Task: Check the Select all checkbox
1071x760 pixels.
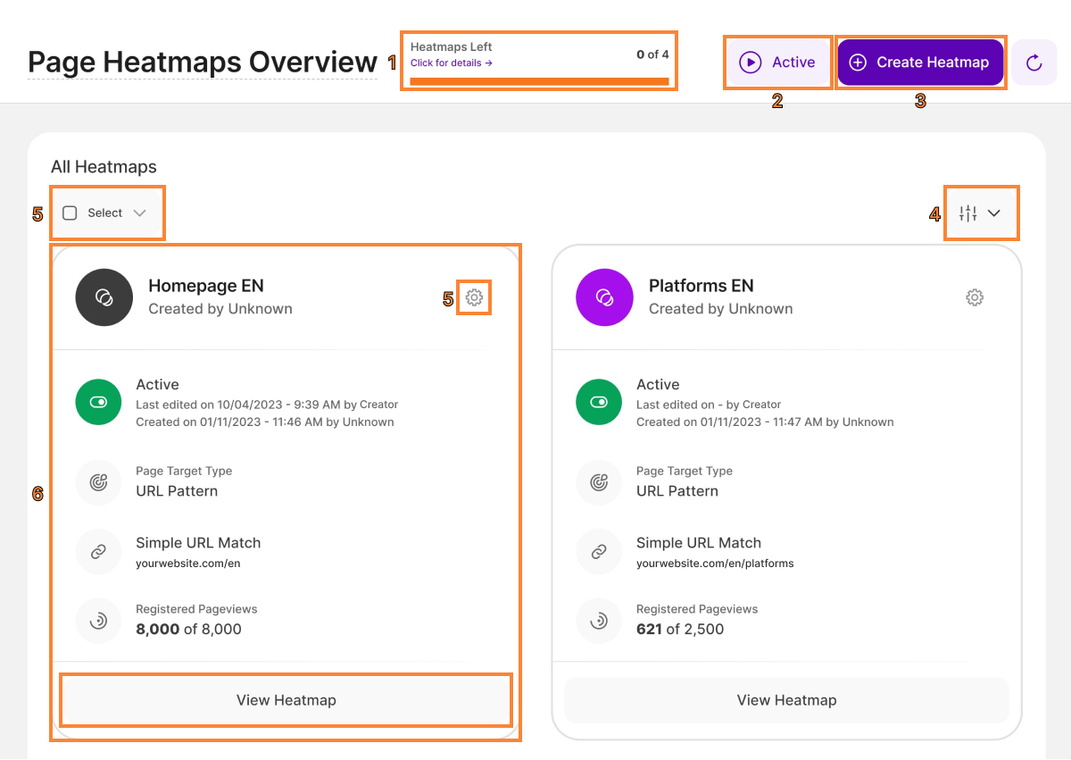Action: click(70, 213)
